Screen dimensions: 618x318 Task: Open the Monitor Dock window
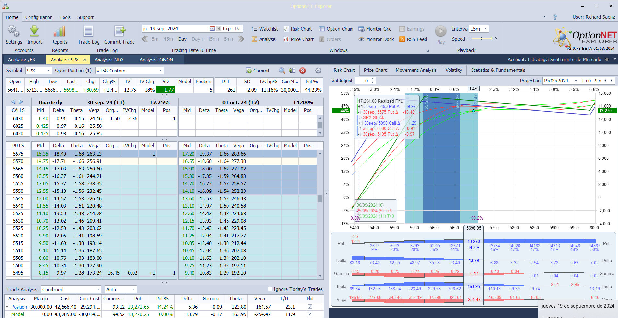(x=376, y=39)
